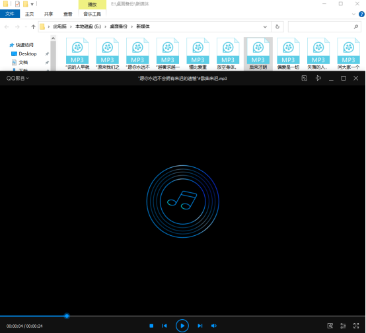This screenshot has height=333, width=366.
Task: Stop playback with the square stop button
Action: (x=151, y=326)
